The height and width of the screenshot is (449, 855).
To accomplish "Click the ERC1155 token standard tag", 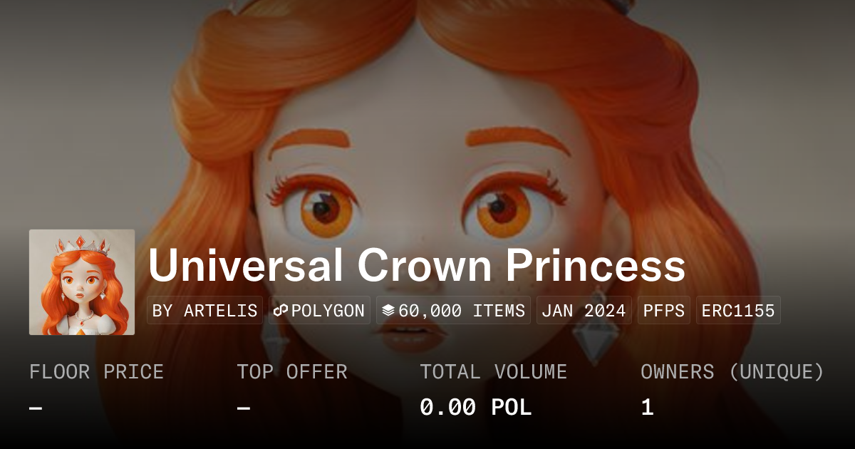I will coord(738,311).
